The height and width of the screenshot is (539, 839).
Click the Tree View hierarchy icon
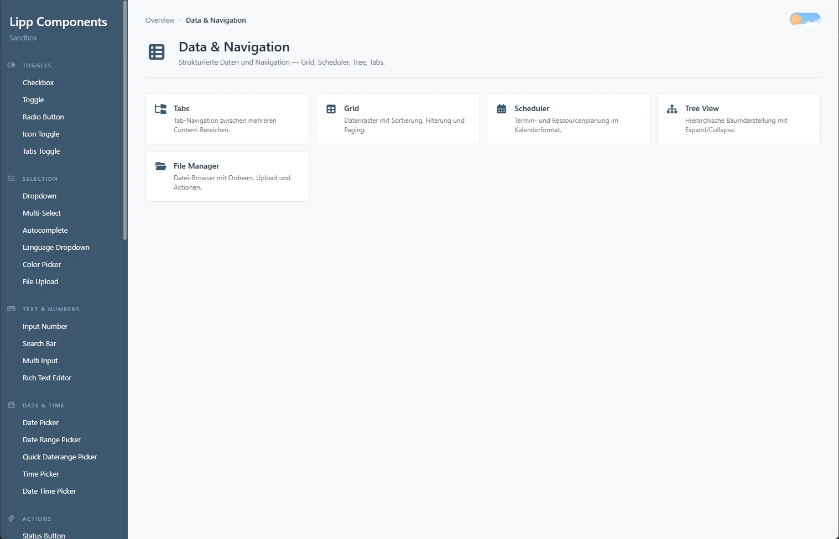click(672, 109)
